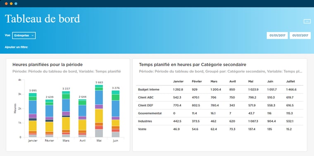Click the Février column header

197,81
